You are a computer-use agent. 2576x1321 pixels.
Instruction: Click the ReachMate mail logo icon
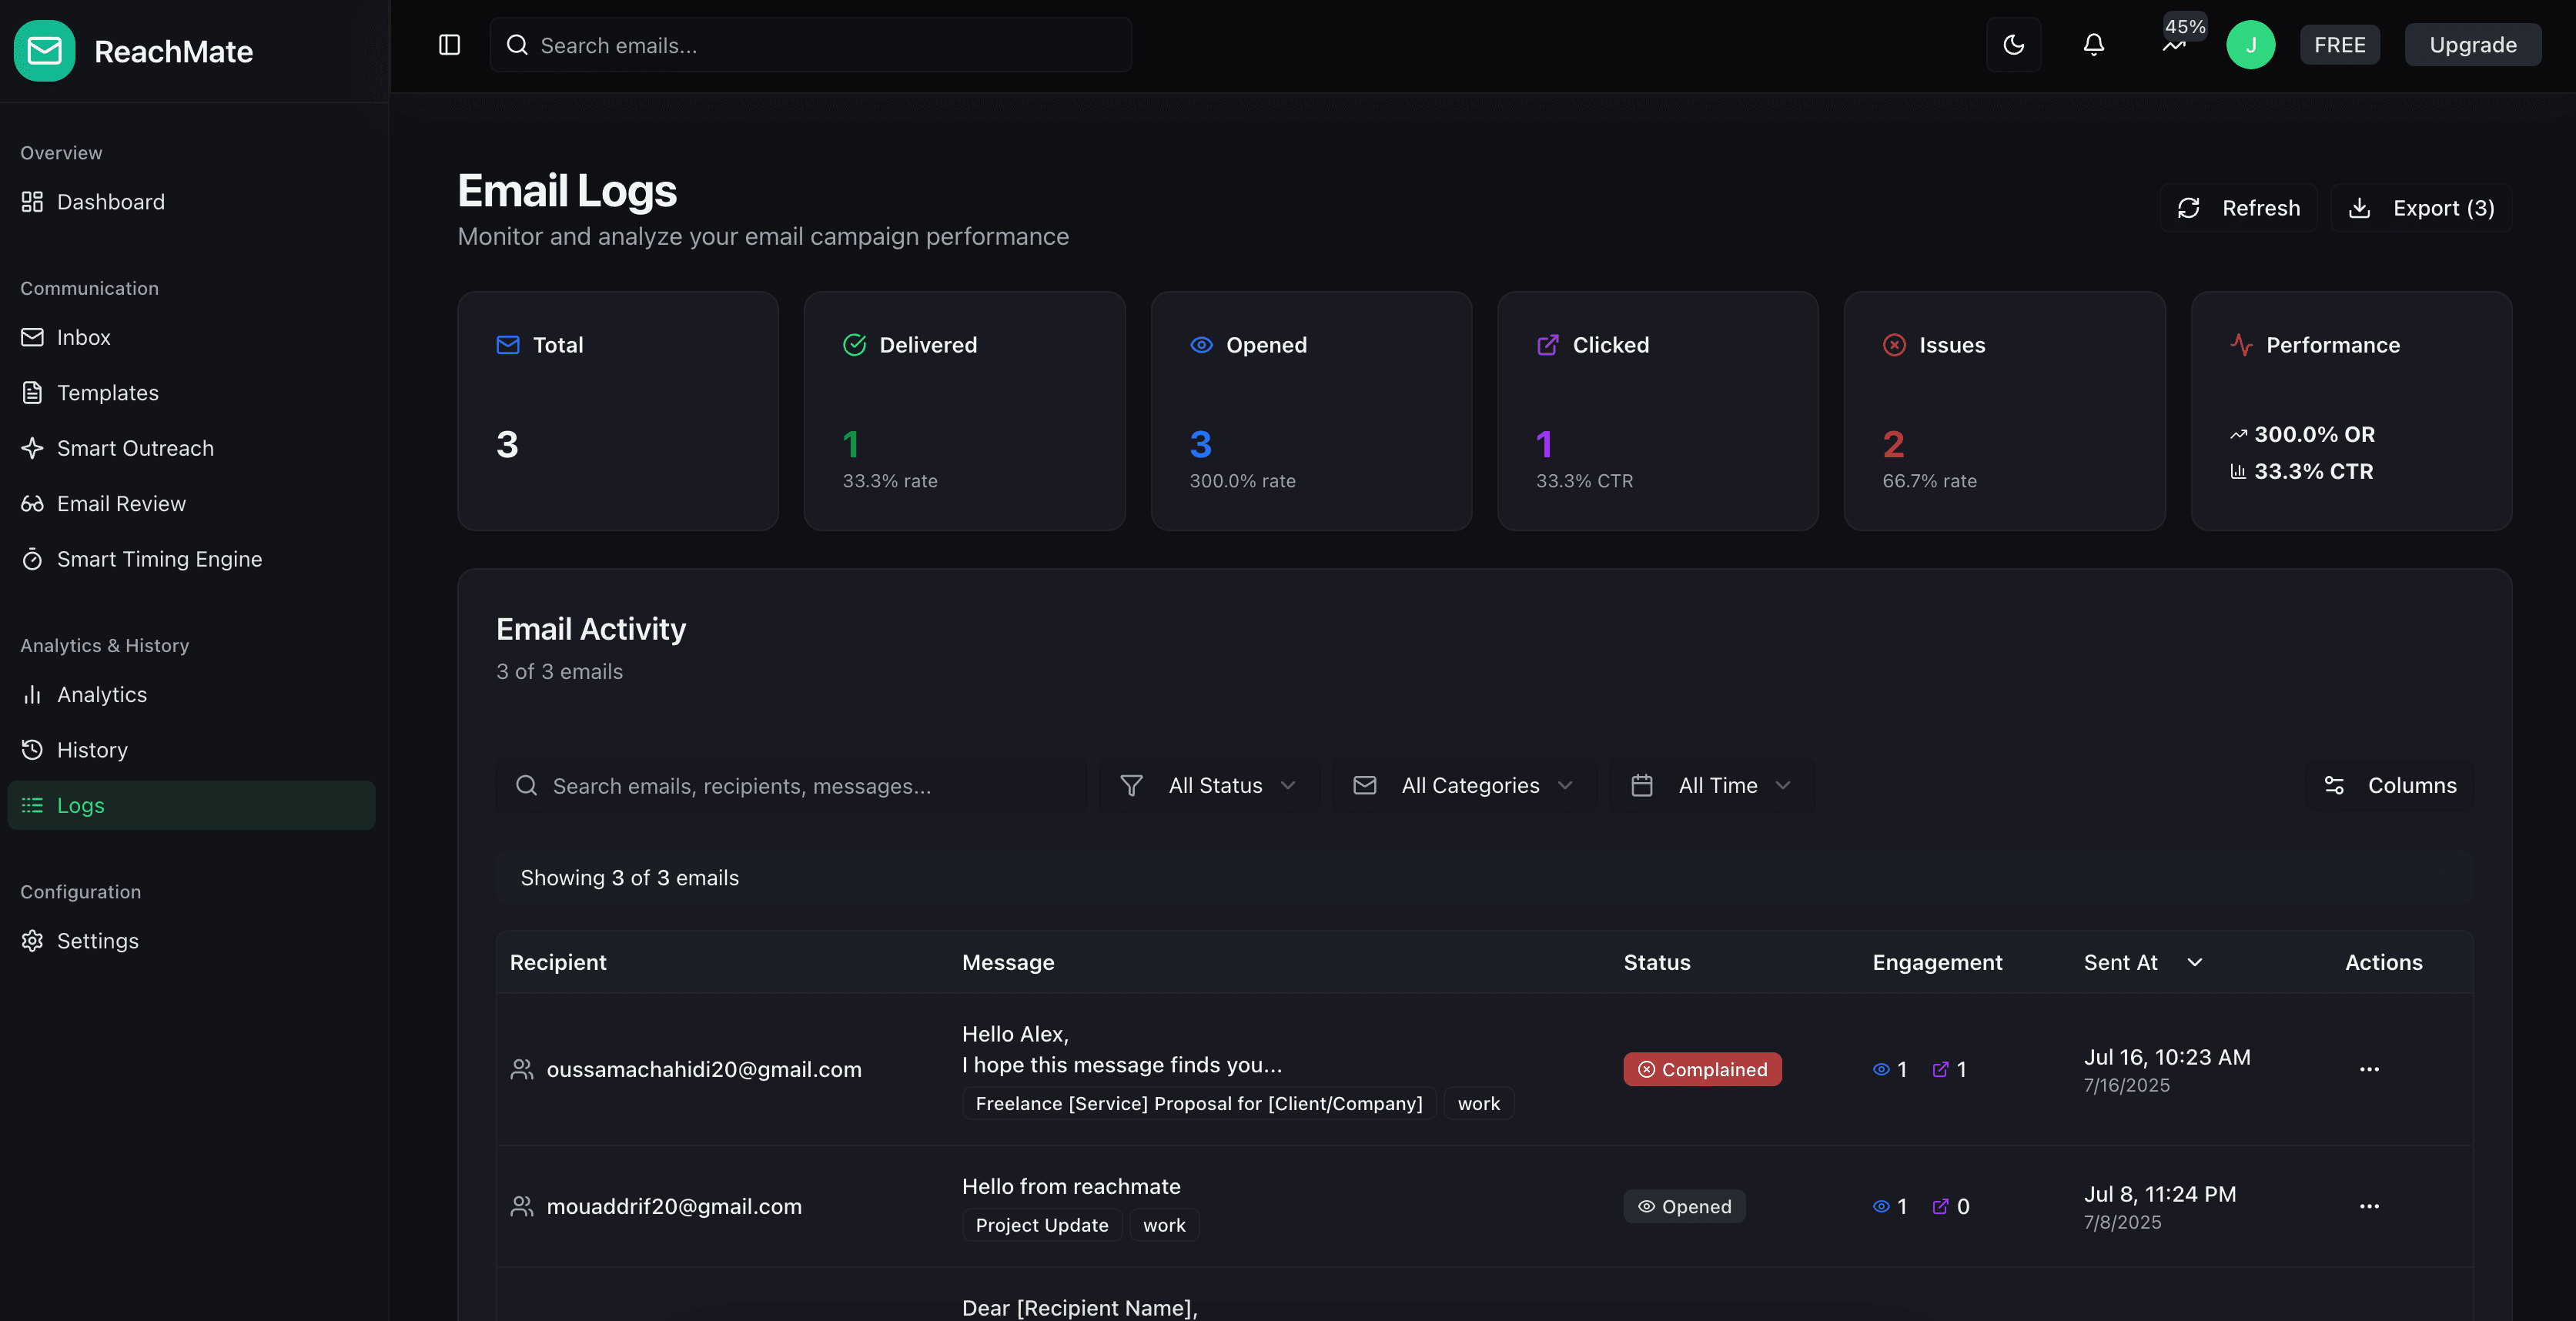click(x=44, y=50)
